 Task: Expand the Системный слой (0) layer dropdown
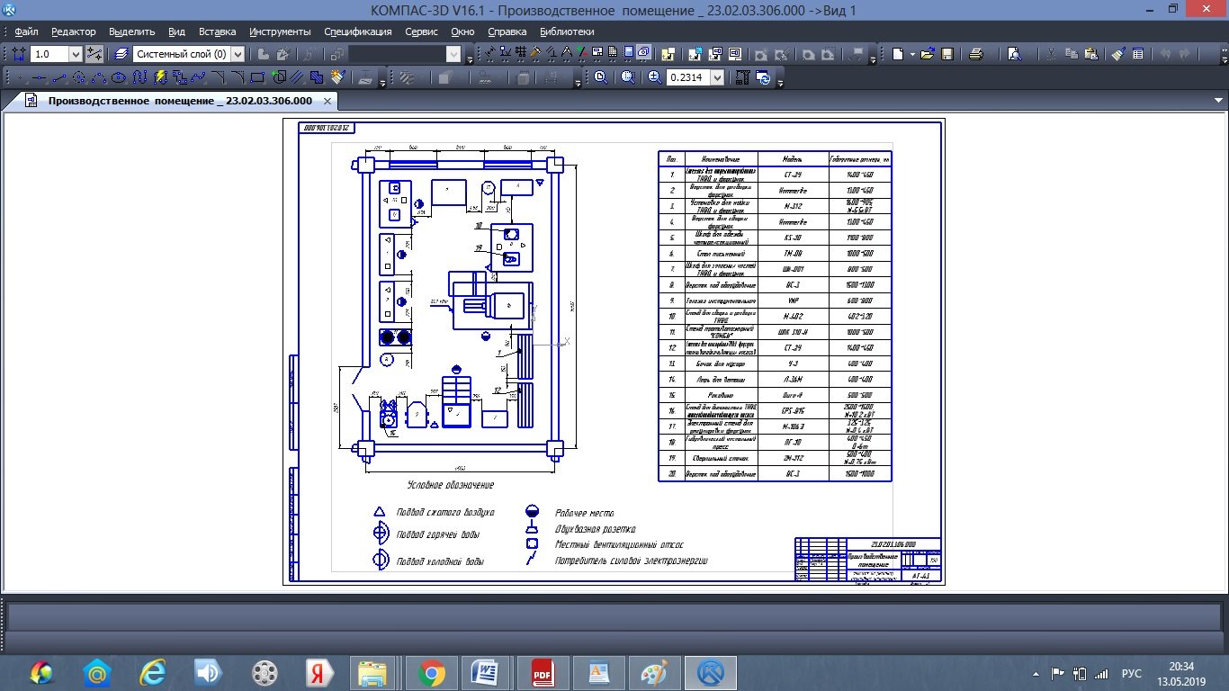click(x=238, y=55)
